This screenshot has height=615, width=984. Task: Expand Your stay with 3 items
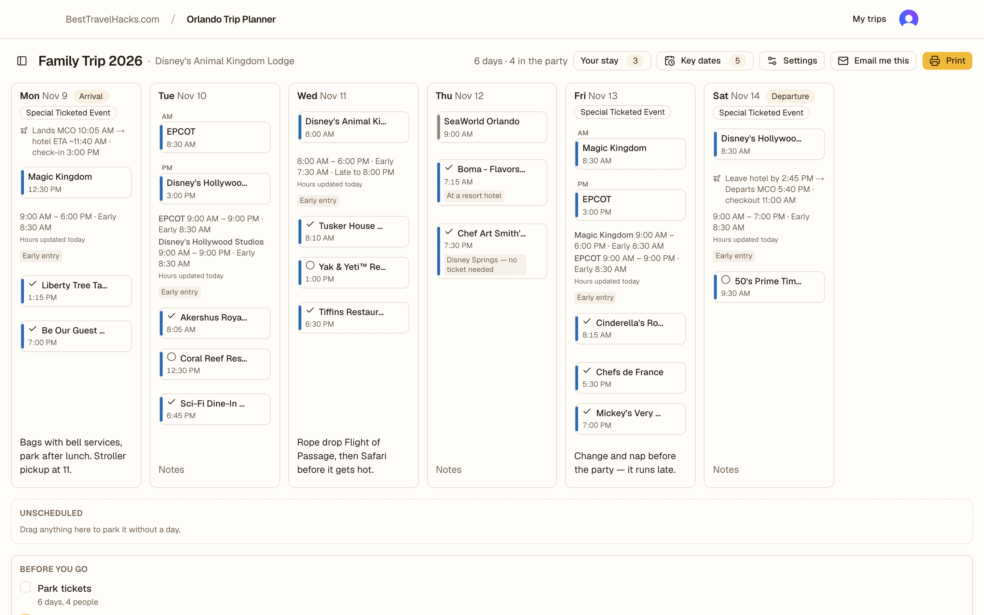(612, 61)
